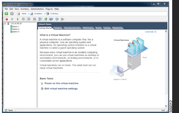Click the green Power On toolbar icon
Viewport: 179px width, 113px height.
(x=18, y=19)
